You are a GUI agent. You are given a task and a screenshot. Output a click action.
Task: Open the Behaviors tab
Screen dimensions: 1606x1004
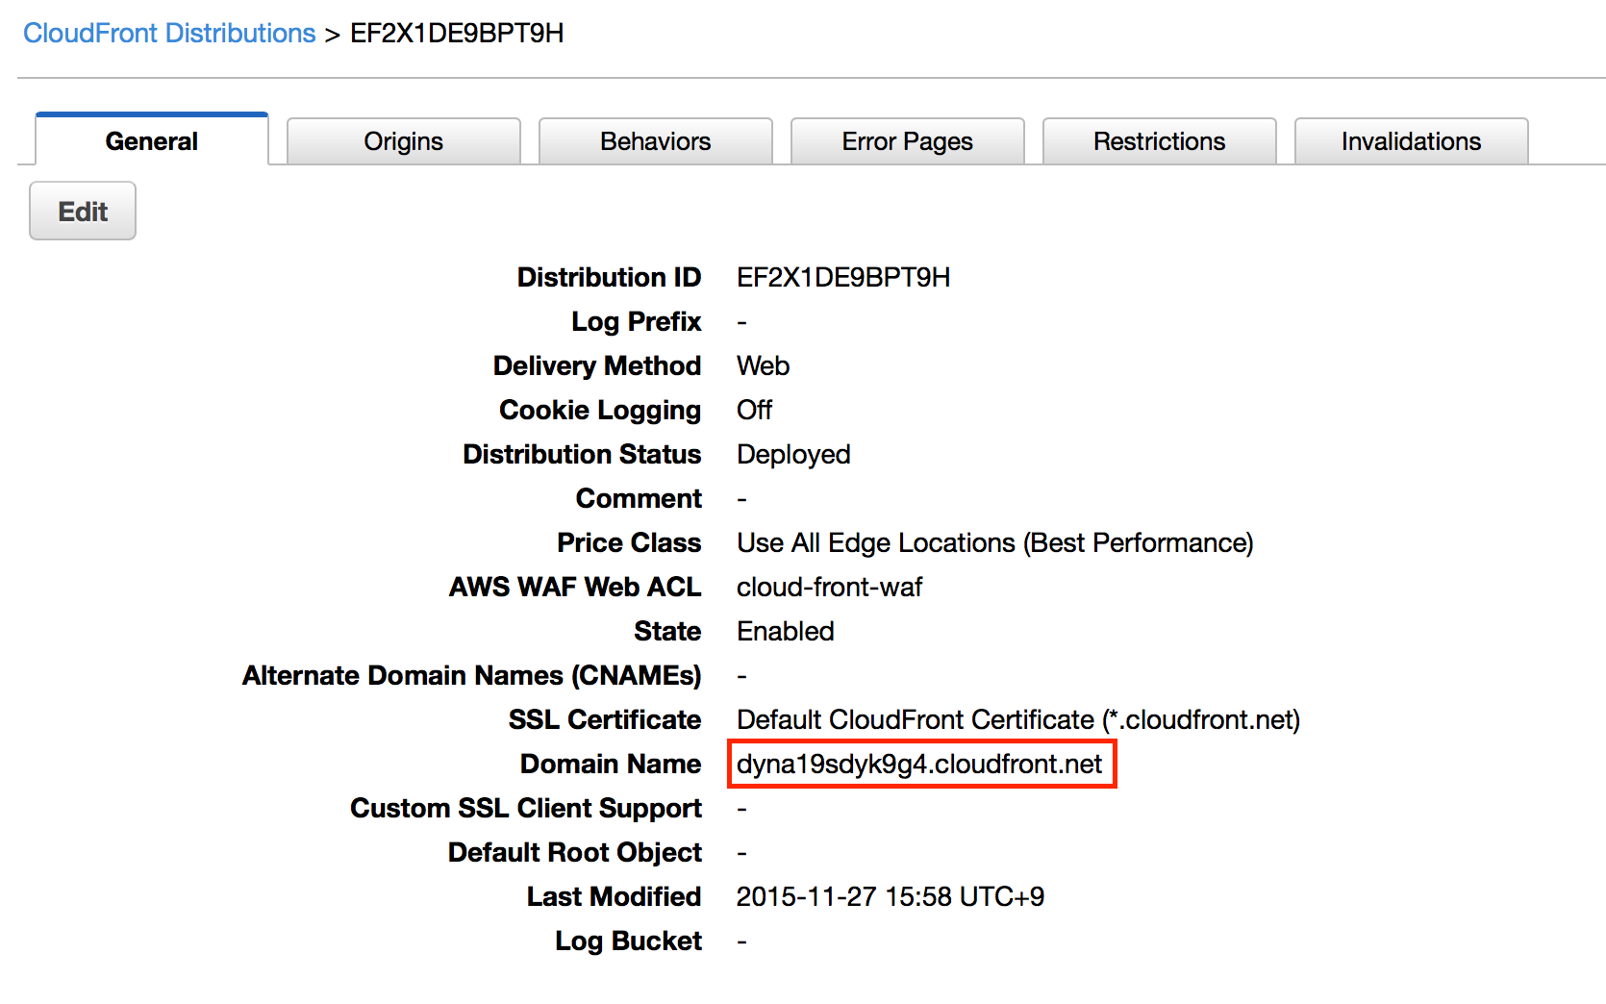point(655,141)
